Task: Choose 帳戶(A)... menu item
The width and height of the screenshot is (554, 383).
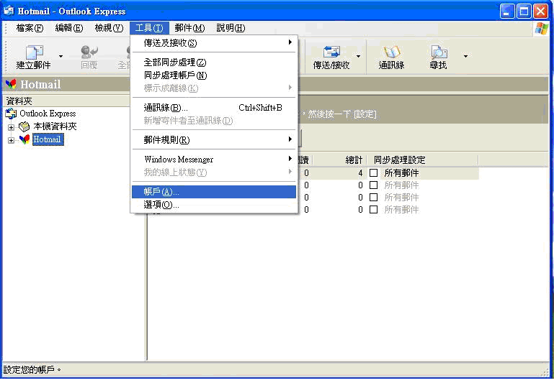Action: click(214, 192)
